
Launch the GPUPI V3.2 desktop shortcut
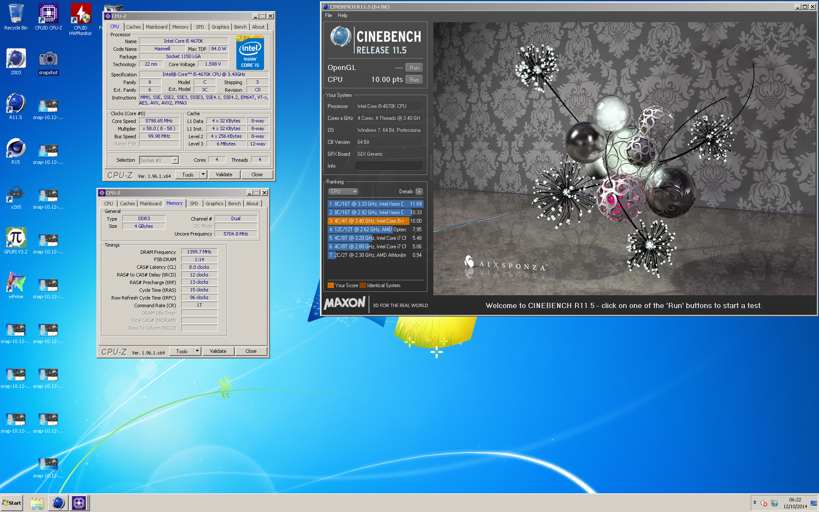(x=16, y=241)
